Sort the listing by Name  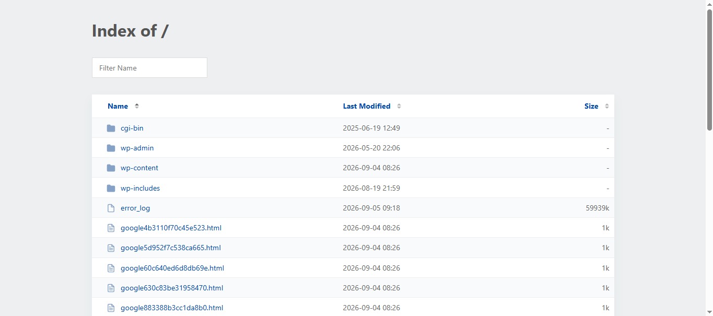118,106
